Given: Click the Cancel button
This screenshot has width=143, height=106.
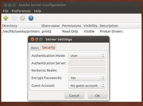Looking at the screenshot, I should [74, 96].
